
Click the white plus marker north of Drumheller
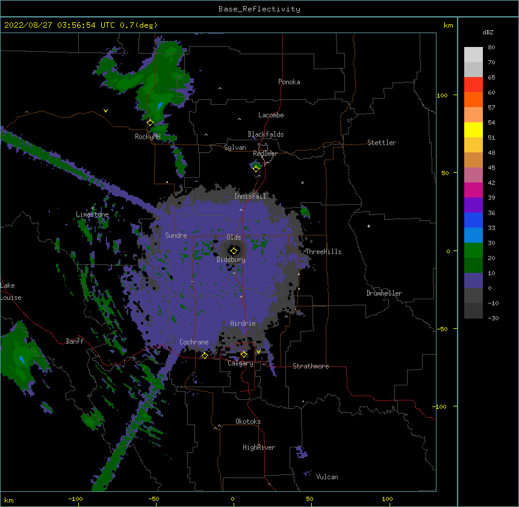[x=368, y=226]
